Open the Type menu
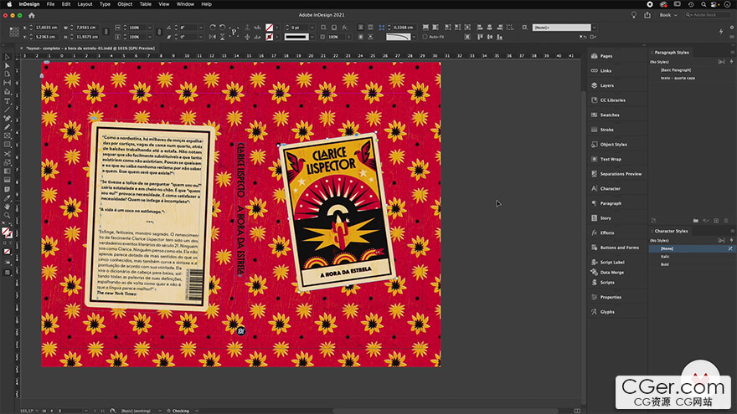The image size is (737, 414). pyautogui.click(x=105, y=3)
